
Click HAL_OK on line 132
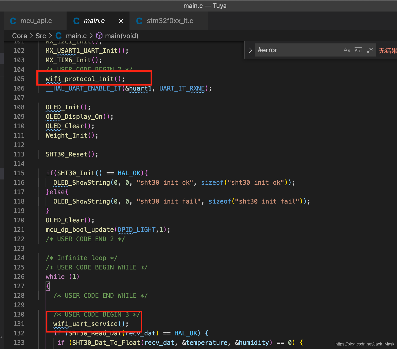click(x=185, y=333)
